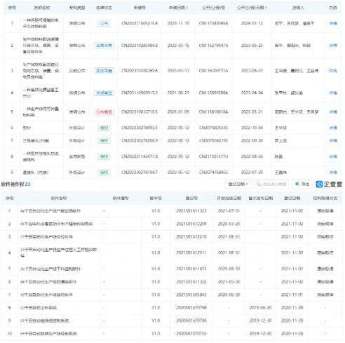The image size is (345, 343).
Task: Select the 软件著作权 23 section heading
Action: tap(15, 184)
